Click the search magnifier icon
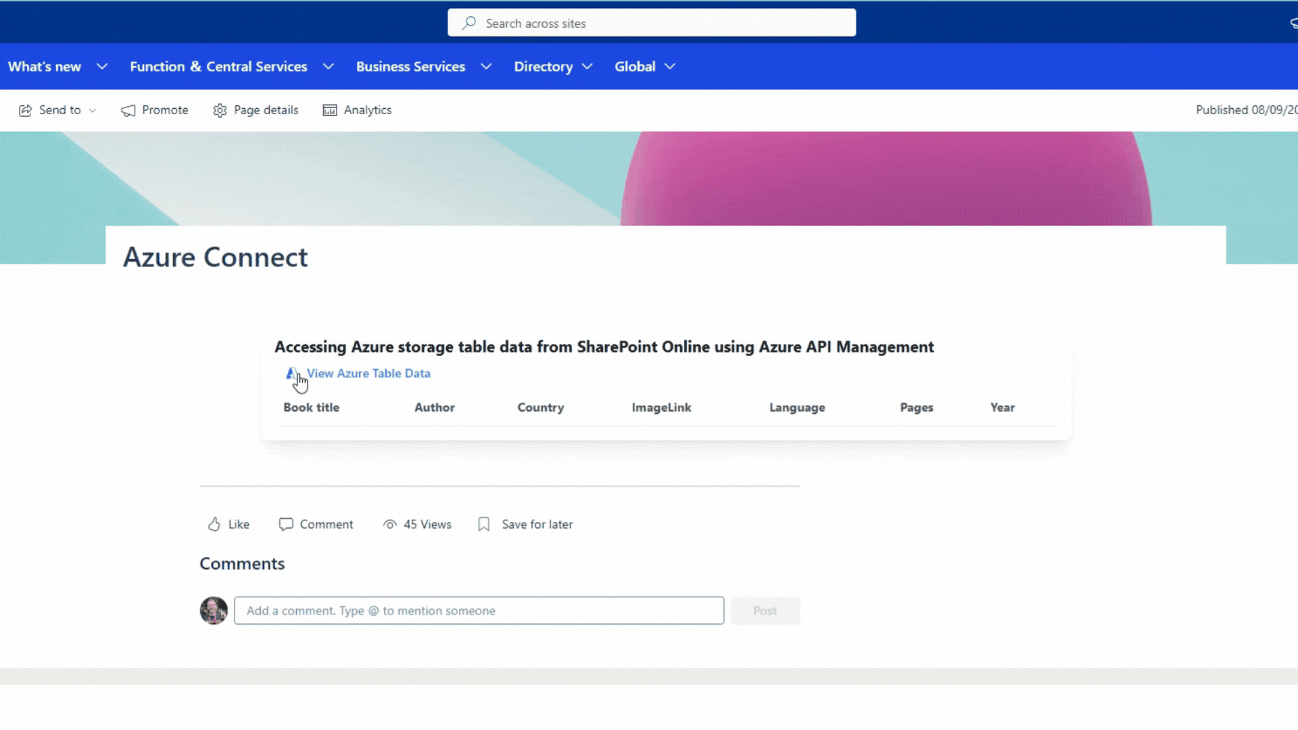The image size is (1298, 730). (x=468, y=23)
